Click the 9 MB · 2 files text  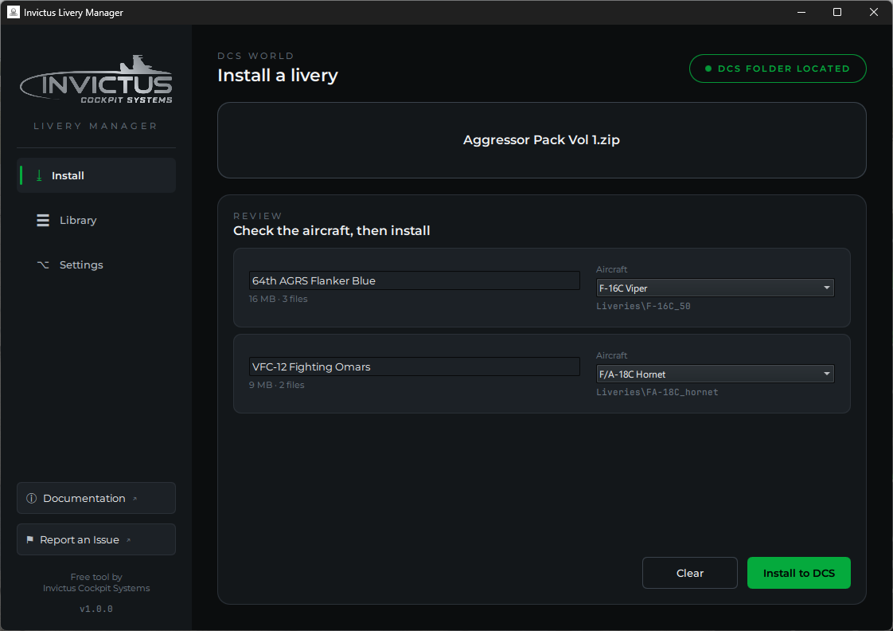pyautogui.click(x=277, y=385)
